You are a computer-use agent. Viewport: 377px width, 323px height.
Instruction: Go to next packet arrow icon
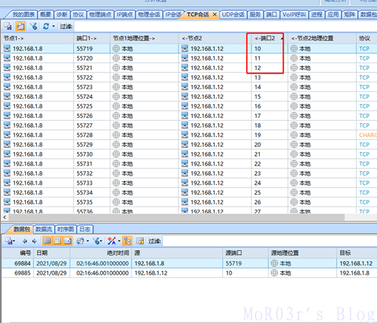34,241
